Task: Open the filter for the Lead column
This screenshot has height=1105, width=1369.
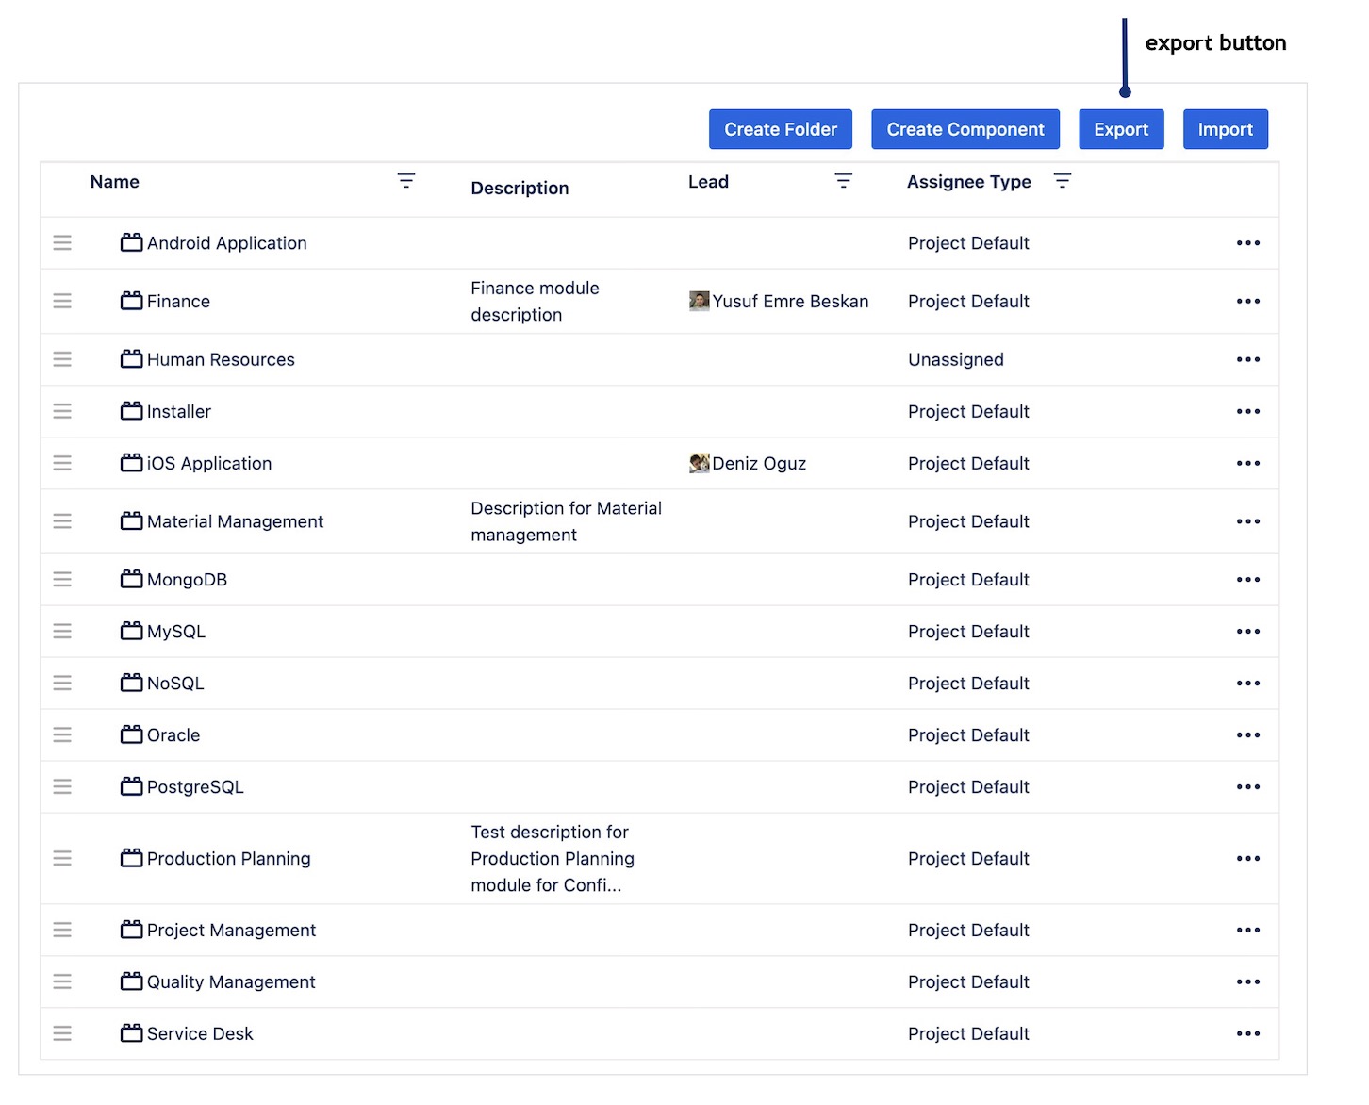Action: coord(843,180)
